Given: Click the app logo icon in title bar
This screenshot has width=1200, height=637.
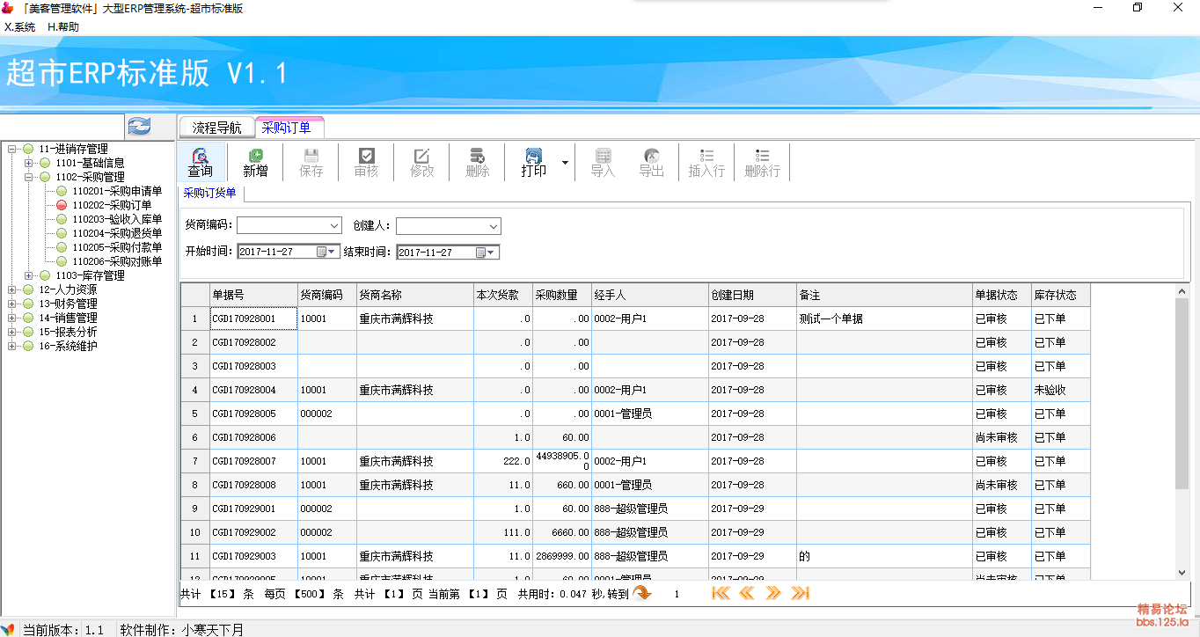Looking at the screenshot, I should coord(8,8).
